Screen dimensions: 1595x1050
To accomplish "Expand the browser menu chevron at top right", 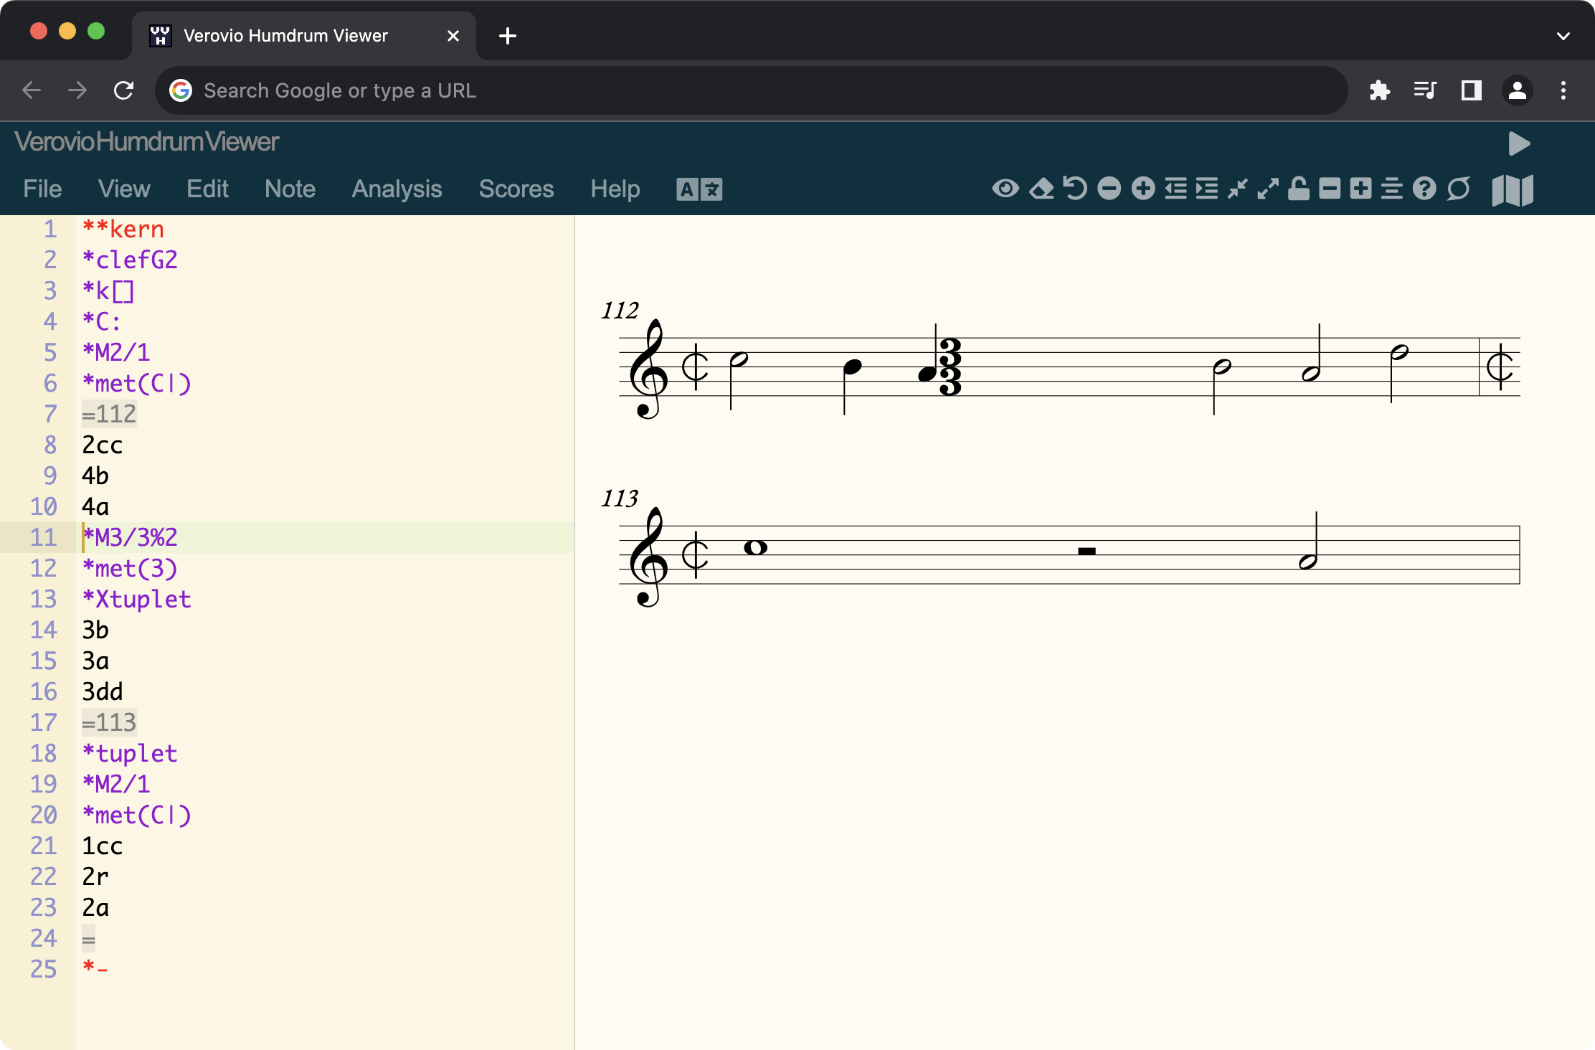I will click(1562, 36).
